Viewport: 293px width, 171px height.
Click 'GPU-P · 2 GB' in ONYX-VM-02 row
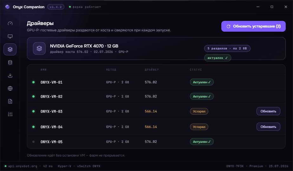[118, 97]
